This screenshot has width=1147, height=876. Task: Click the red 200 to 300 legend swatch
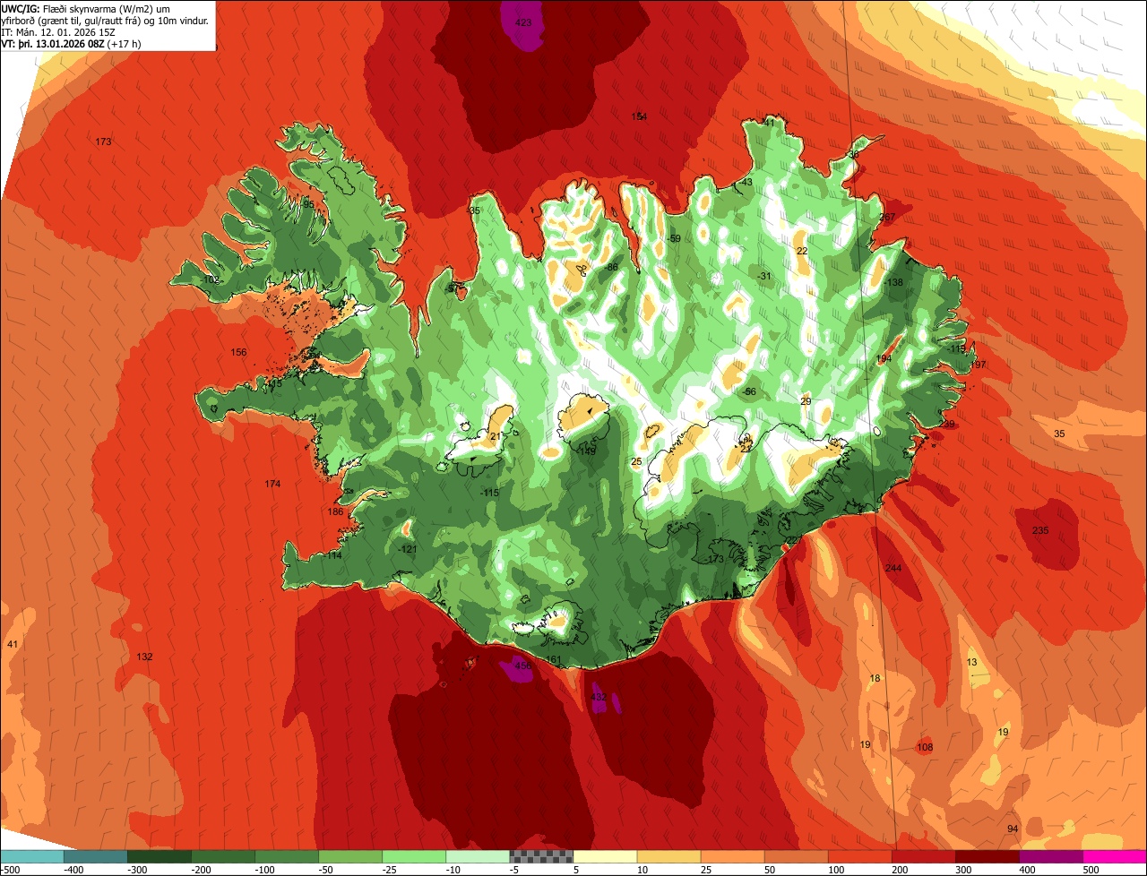tap(922, 856)
